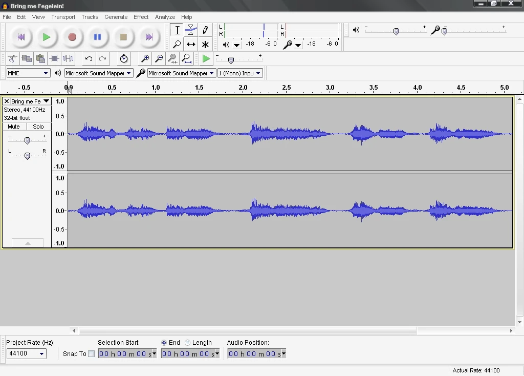
Task: Open the Effect menu
Action: [x=141, y=16]
